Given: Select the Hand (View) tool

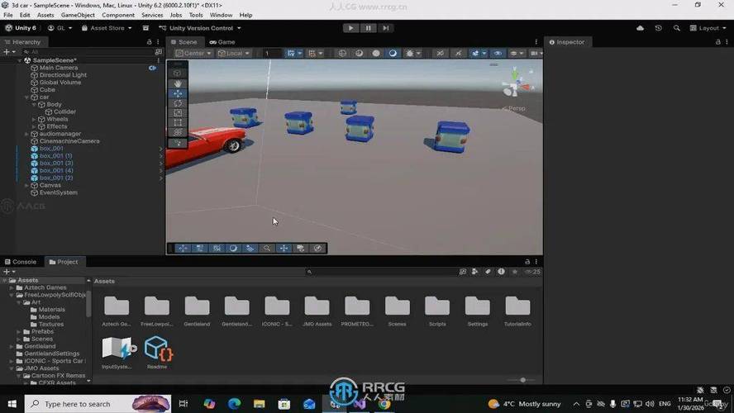Looking at the screenshot, I should click(x=178, y=83).
